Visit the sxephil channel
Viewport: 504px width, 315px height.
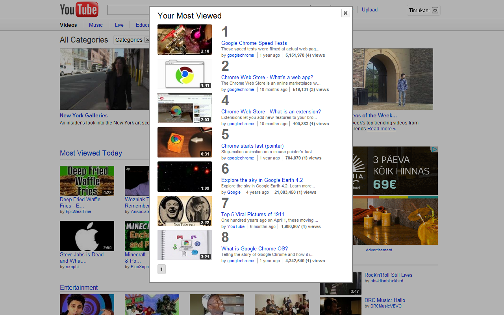(73, 267)
